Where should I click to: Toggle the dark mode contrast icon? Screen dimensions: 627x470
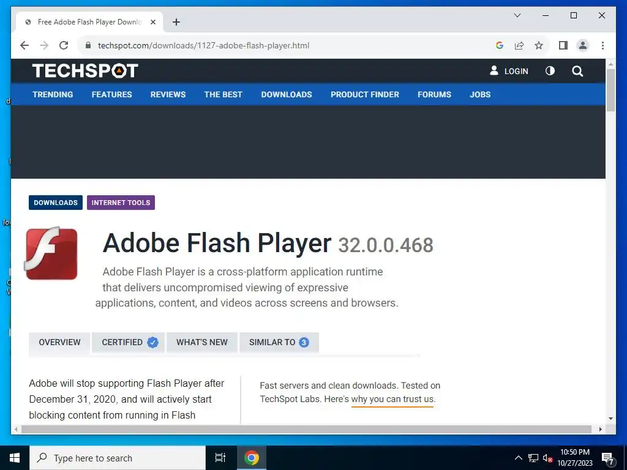pos(550,71)
